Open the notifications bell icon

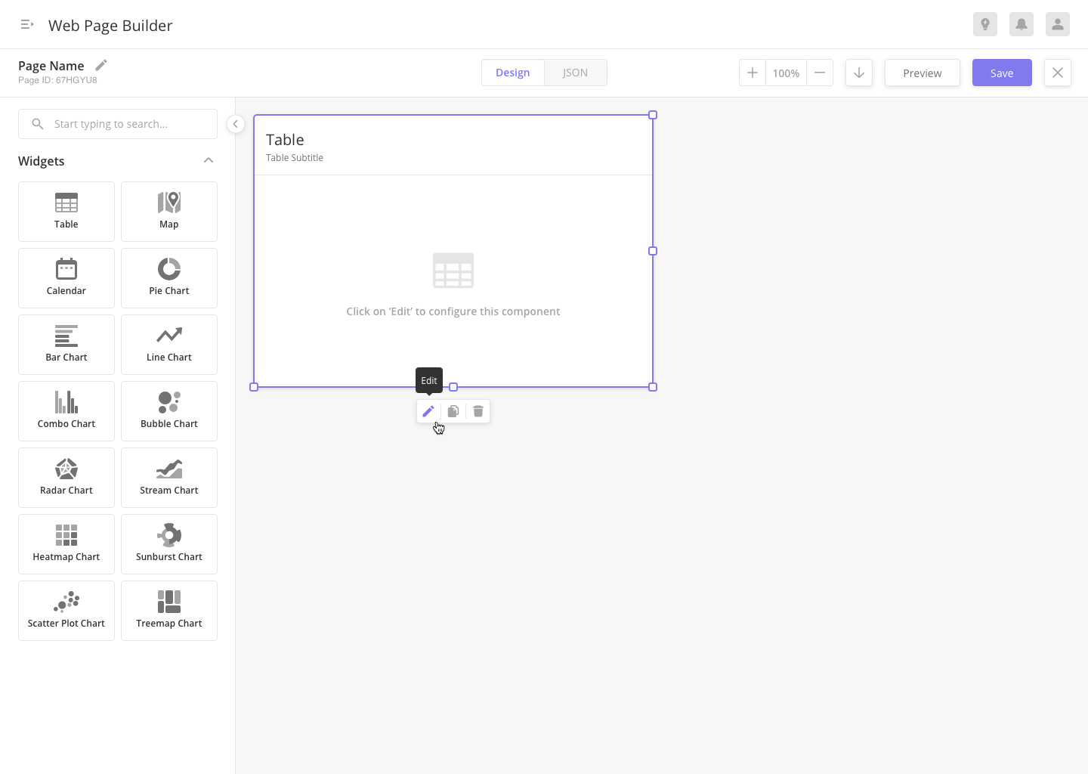[1022, 24]
